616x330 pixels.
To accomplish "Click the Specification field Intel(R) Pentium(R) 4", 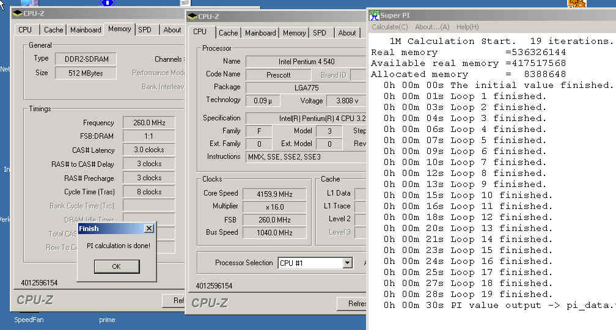I will tap(306, 119).
